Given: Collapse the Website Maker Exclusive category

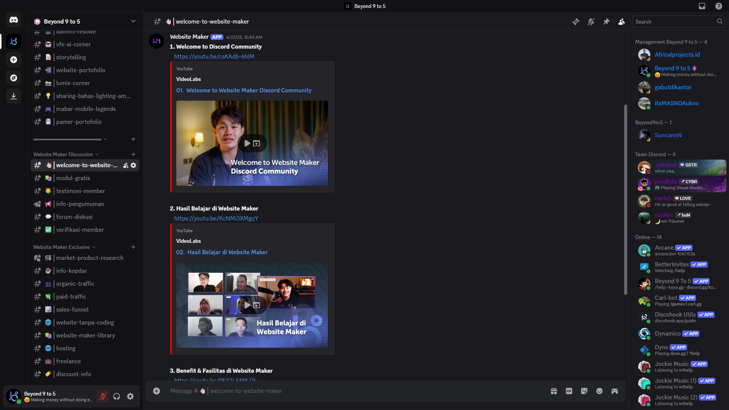Looking at the screenshot, I should (x=64, y=247).
